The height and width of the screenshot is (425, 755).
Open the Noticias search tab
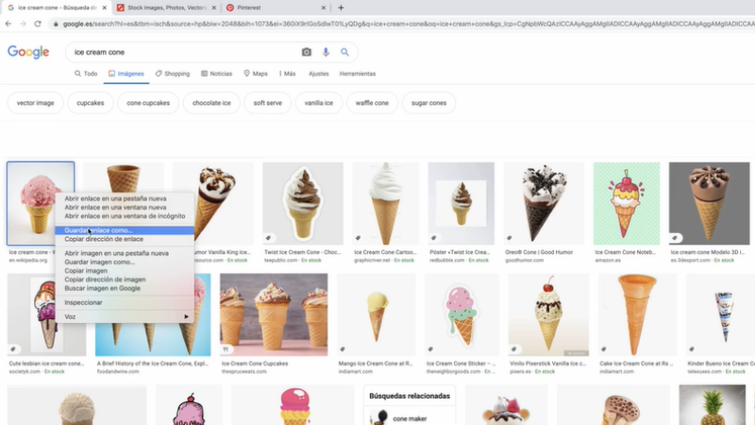coord(217,74)
